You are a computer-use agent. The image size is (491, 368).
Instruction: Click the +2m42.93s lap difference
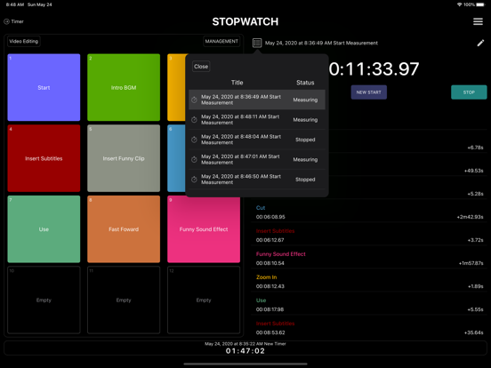click(470, 217)
